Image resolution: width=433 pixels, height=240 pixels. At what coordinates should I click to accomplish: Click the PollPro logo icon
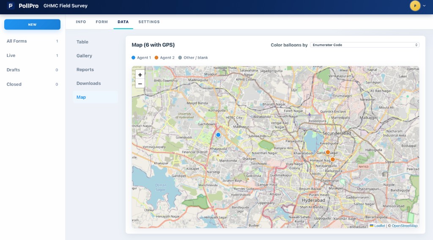[x=11, y=6]
